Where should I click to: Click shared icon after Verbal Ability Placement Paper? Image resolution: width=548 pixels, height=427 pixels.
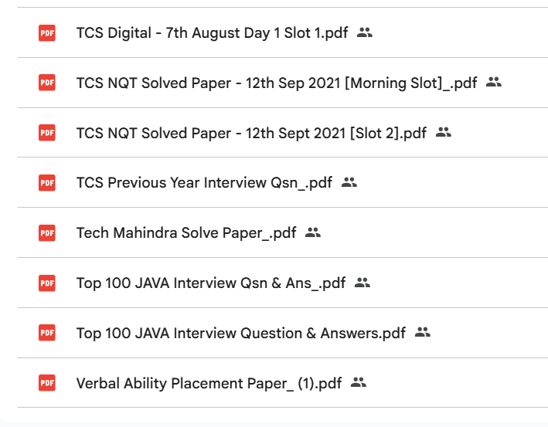click(358, 382)
